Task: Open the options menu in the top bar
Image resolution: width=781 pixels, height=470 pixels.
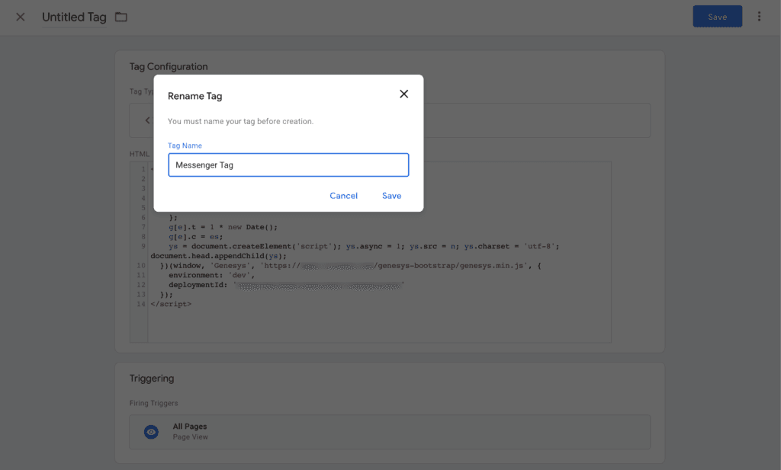Action: tap(759, 16)
